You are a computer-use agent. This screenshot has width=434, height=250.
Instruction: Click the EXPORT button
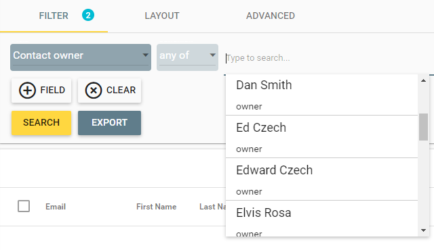[x=109, y=123]
